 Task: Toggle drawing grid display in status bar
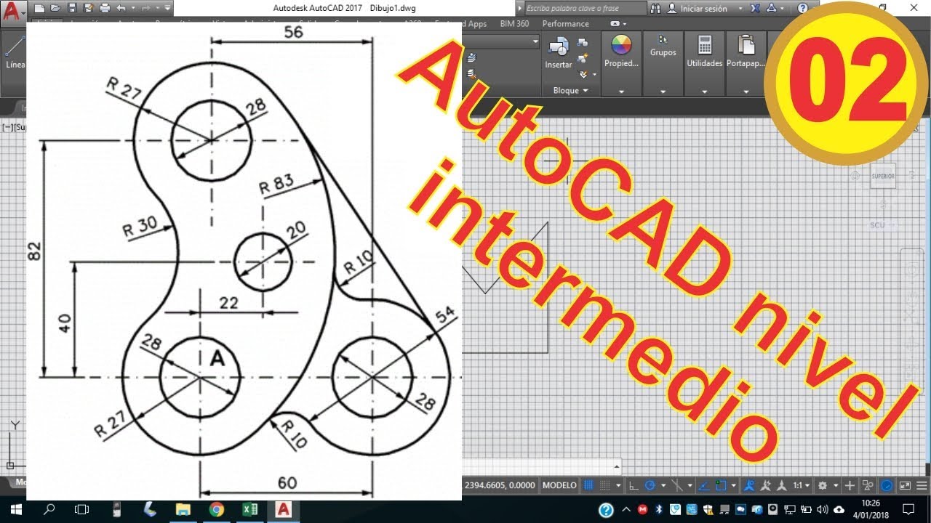coord(588,485)
